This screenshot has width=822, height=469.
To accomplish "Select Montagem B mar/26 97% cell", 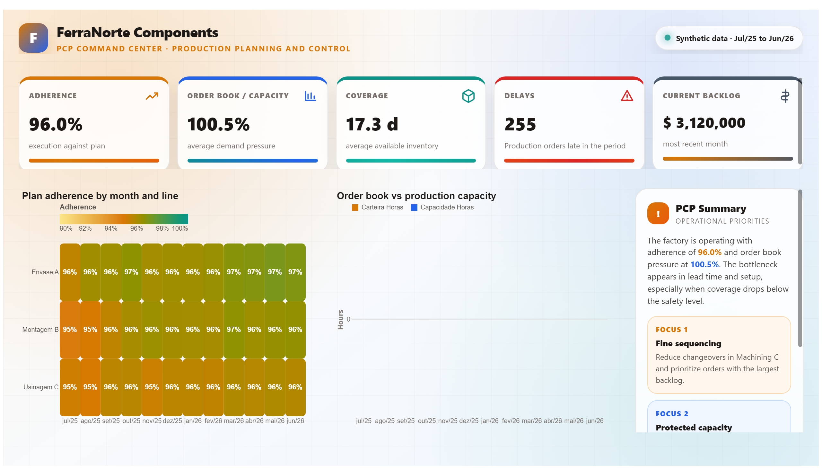I will pyautogui.click(x=234, y=330).
